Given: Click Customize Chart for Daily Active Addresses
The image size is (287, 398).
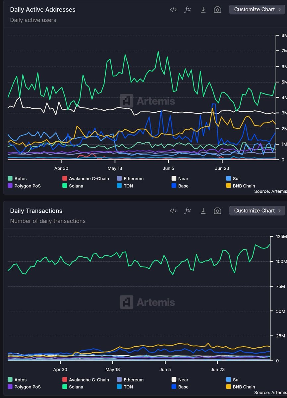Looking at the screenshot, I should pyautogui.click(x=257, y=10).
